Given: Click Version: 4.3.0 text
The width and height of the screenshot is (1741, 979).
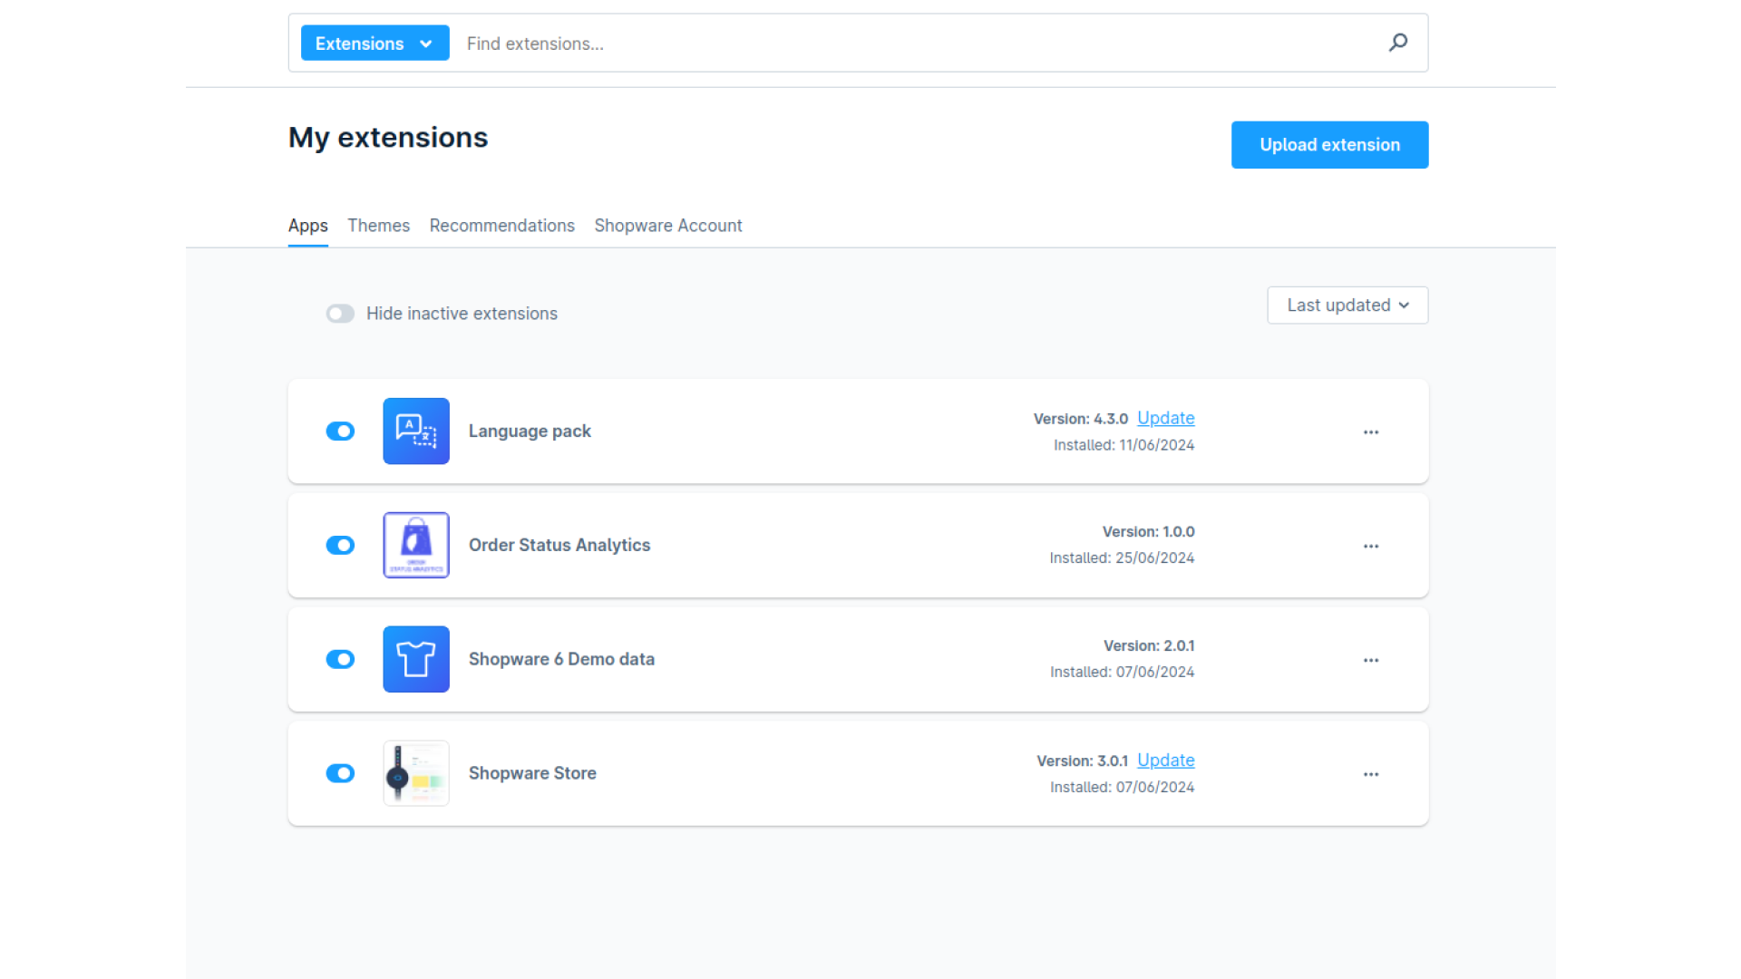Looking at the screenshot, I should 1080,420.
